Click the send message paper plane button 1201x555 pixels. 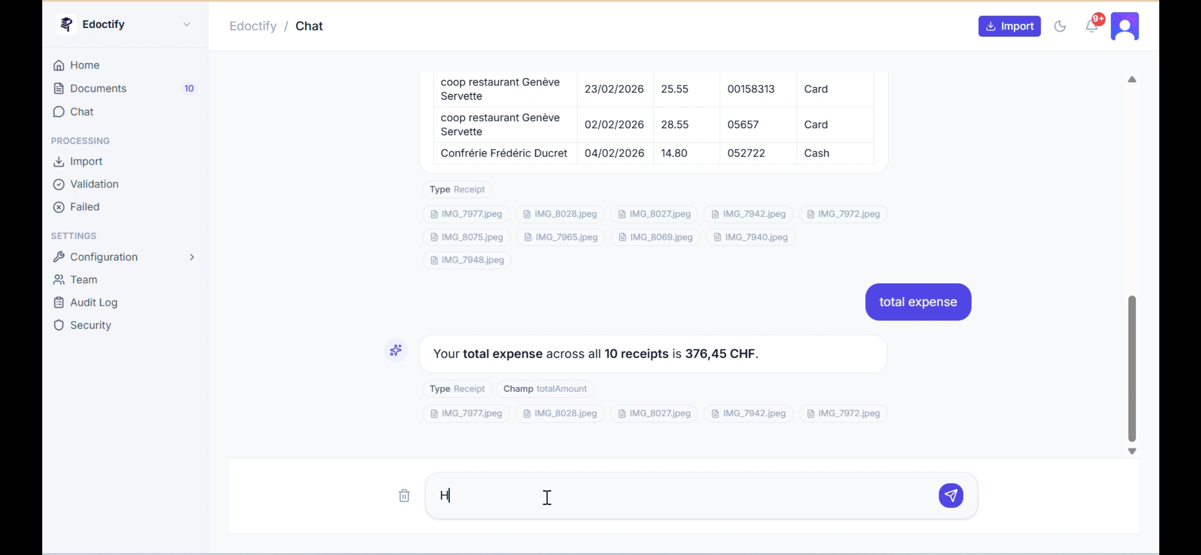[x=951, y=495]
